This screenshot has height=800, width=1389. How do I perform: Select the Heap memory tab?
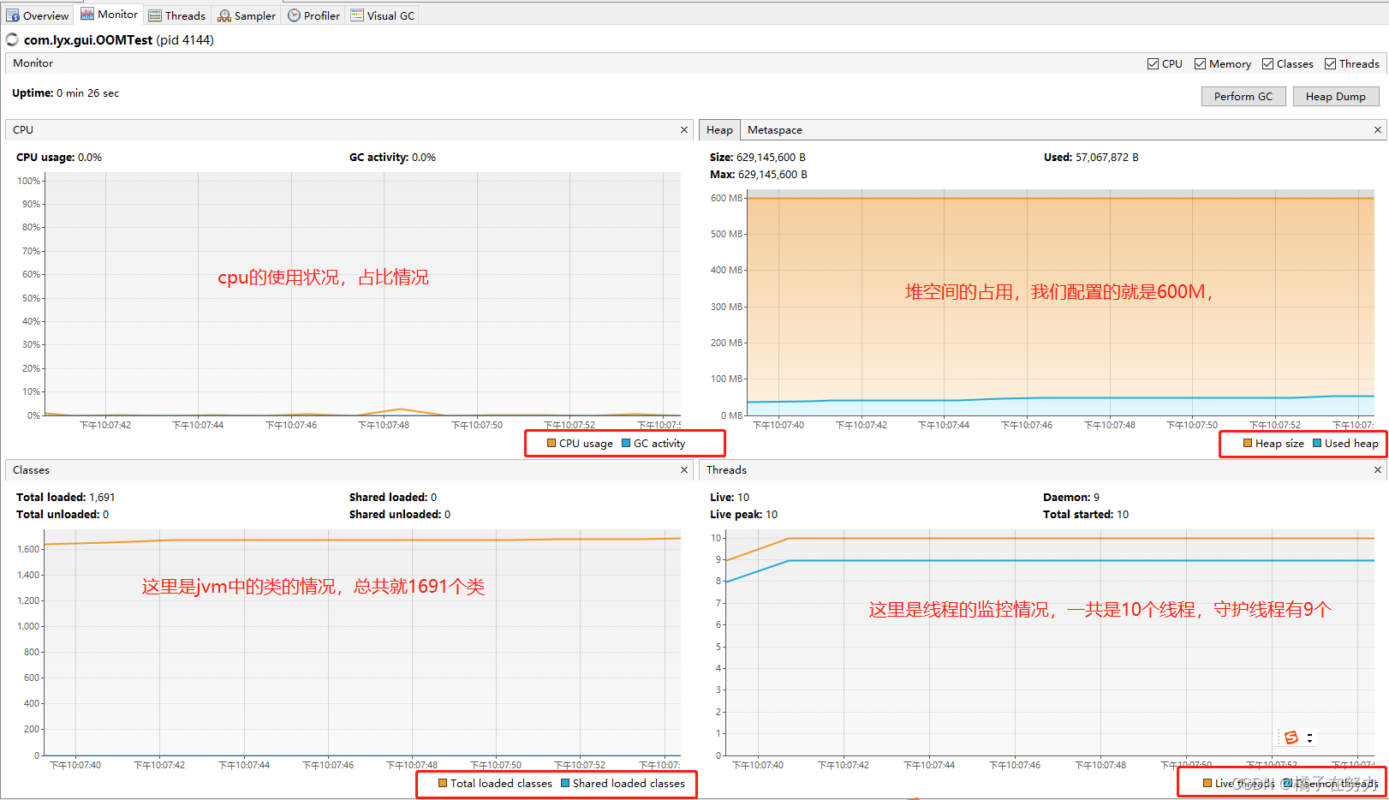(719, 130)
